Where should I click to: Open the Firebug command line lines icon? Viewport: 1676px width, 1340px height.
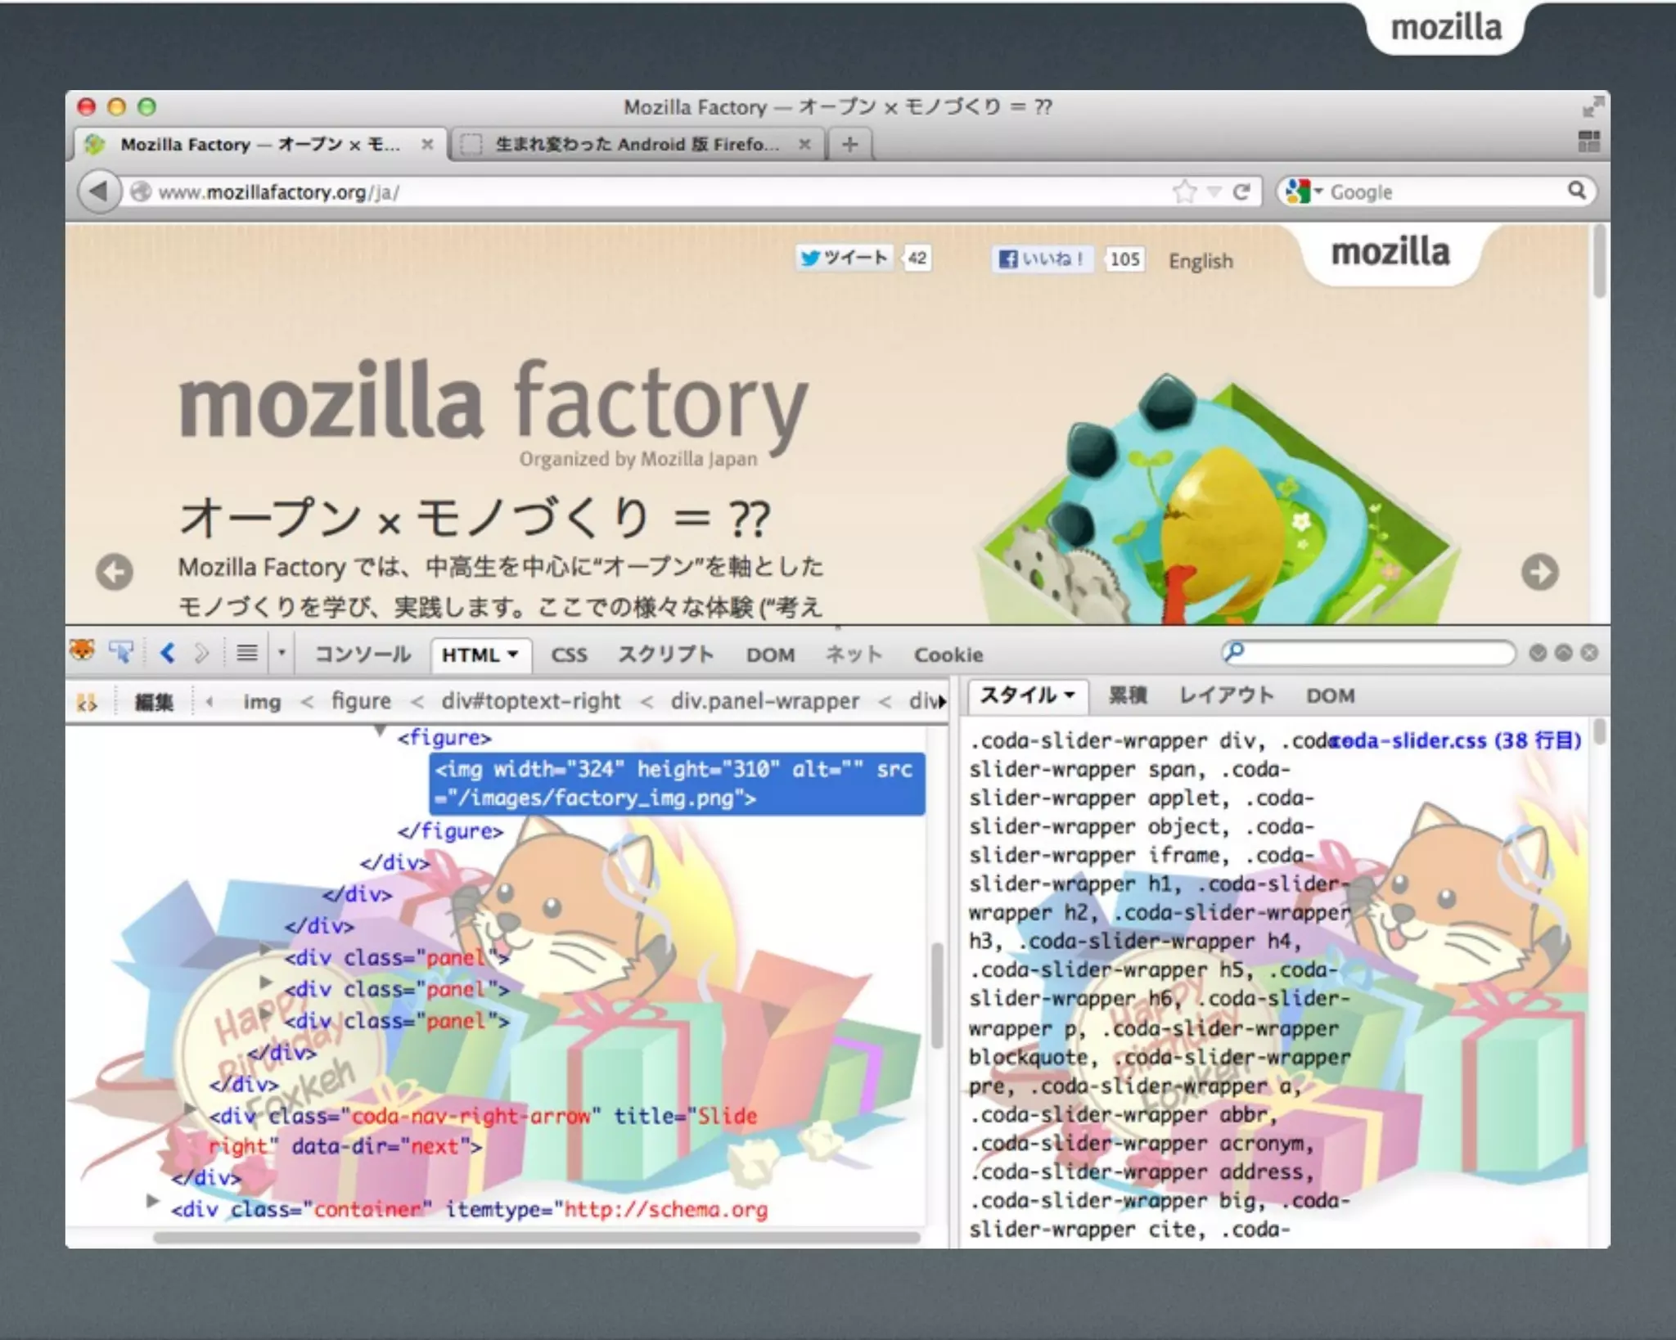click(246, 653)
